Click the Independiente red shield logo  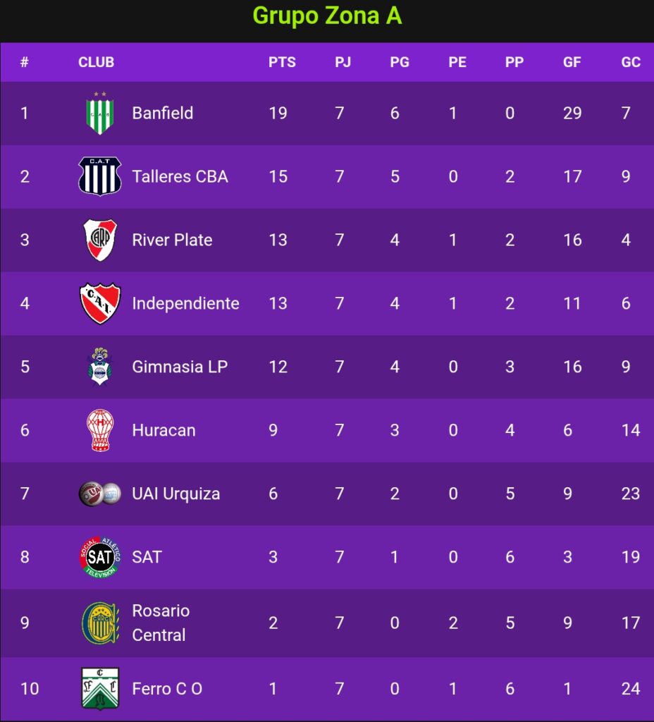(x=100, y=303)
